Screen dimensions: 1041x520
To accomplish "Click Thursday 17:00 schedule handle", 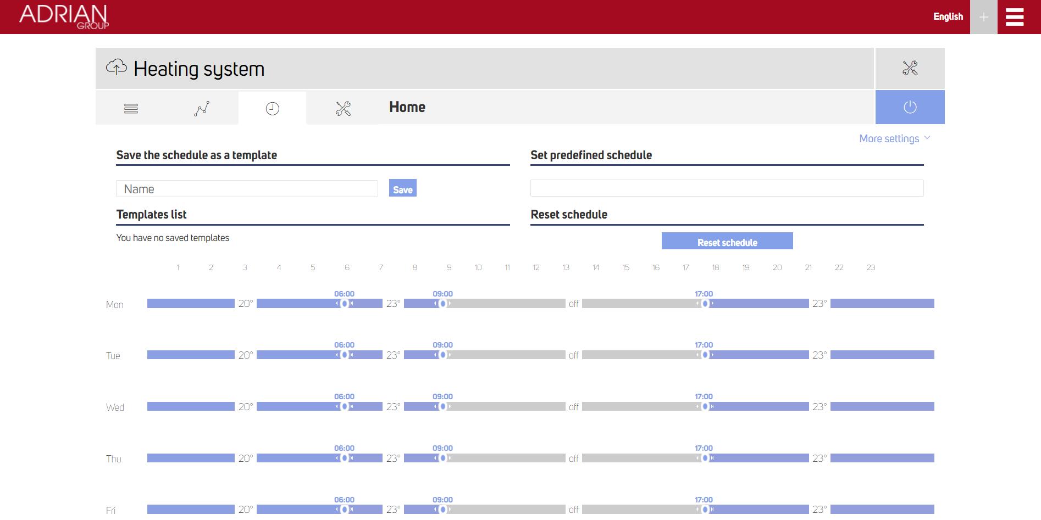I will (705, 458).
